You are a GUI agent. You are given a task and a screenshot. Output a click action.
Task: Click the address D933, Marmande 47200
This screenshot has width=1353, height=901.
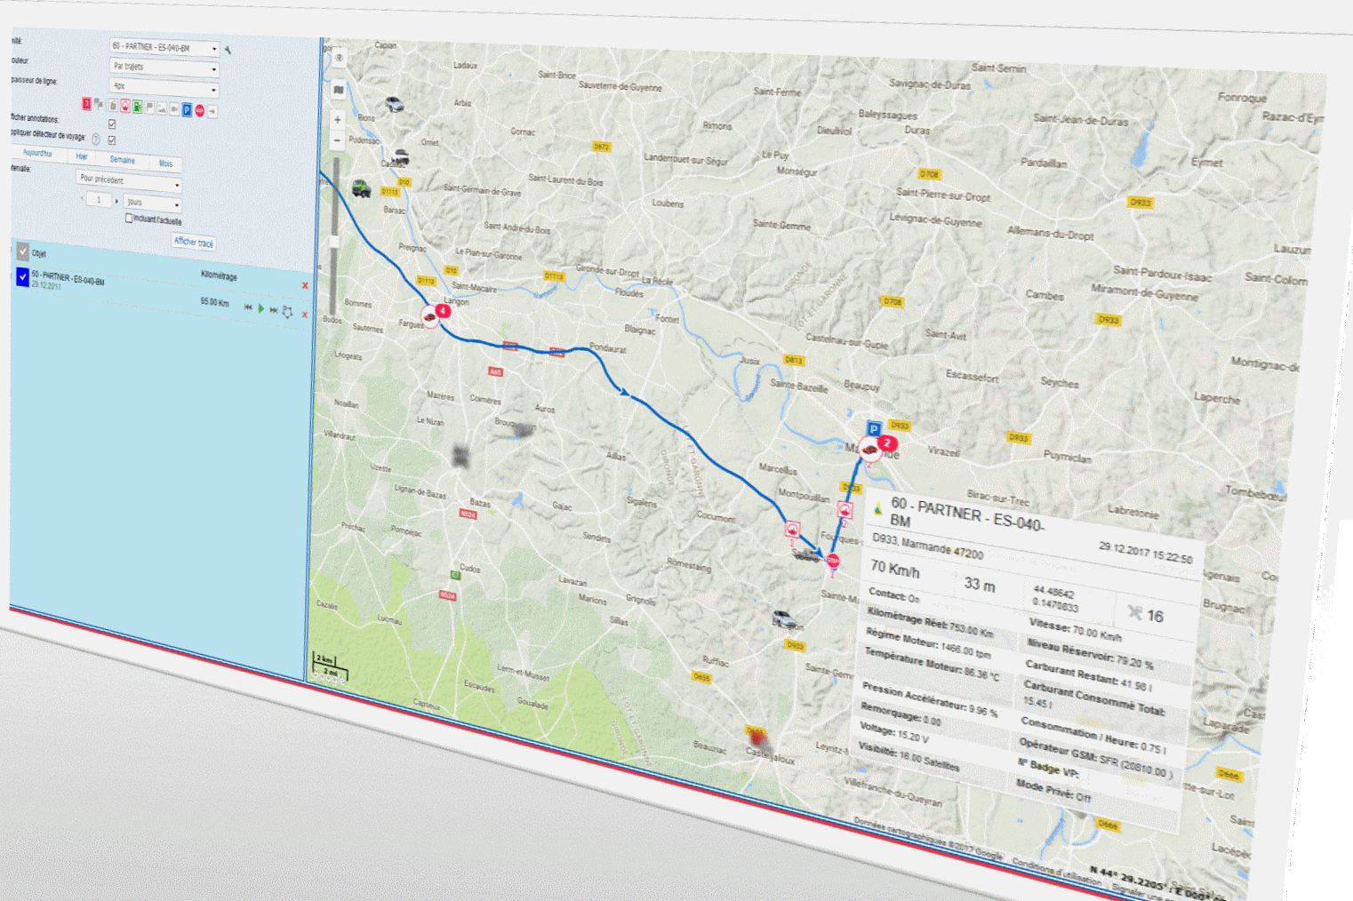click(x=927, y=546)
